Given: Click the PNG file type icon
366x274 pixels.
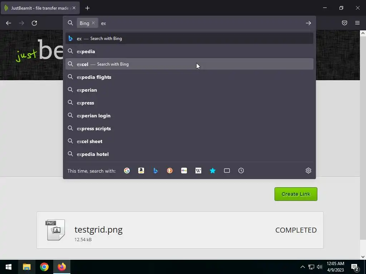Looking at the screenshot, I should coord(55,230).
